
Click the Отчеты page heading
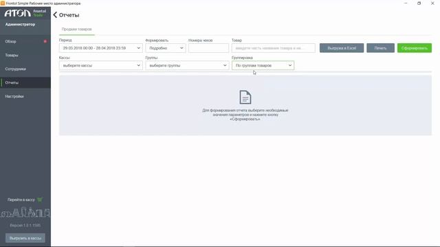point(69,15)
